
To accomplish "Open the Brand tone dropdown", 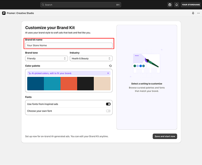I will tap(46, 58).
